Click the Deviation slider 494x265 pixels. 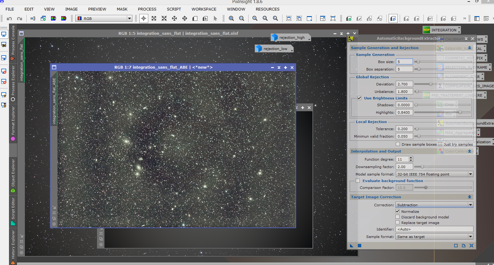click(x=444, y=84)
